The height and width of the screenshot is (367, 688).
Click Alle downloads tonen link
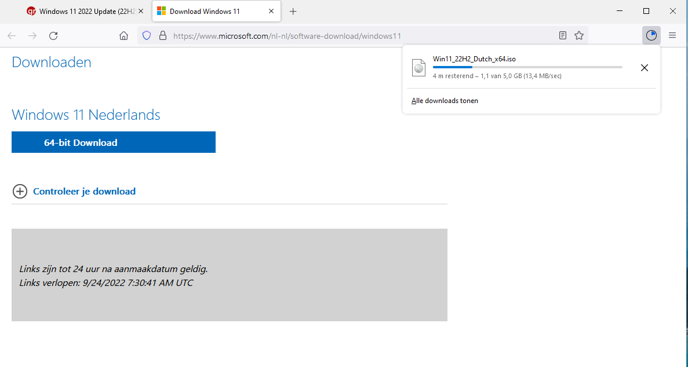445,101
